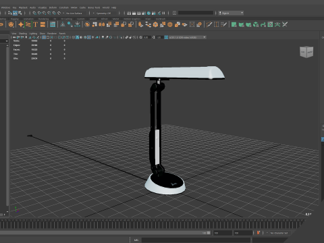Viewport: 324px width, 243px height.
Task: Open the sRGB view transform dropdown
Action: tap(187, 37)
